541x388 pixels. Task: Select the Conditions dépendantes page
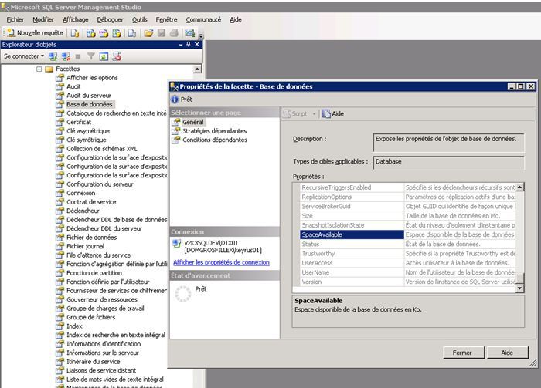pos(215,140)
